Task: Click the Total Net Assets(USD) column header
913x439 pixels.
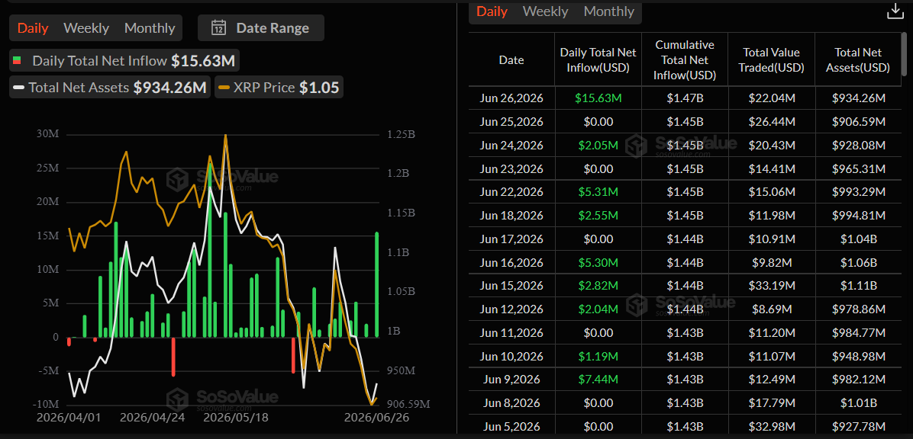Action: coord(859,60)
